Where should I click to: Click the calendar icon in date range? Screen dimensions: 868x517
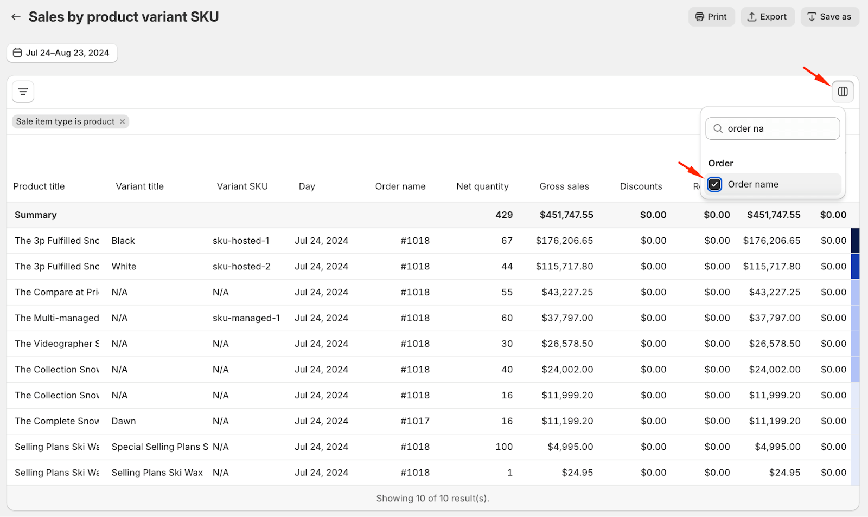click(17, 53)
